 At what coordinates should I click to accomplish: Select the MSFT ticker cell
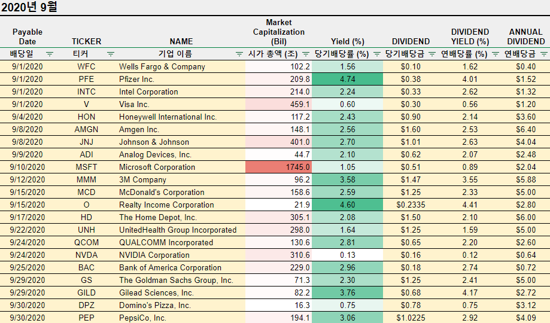86,167
